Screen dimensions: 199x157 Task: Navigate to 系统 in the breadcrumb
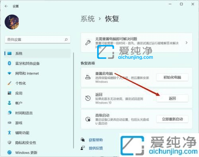pos(88,19)
